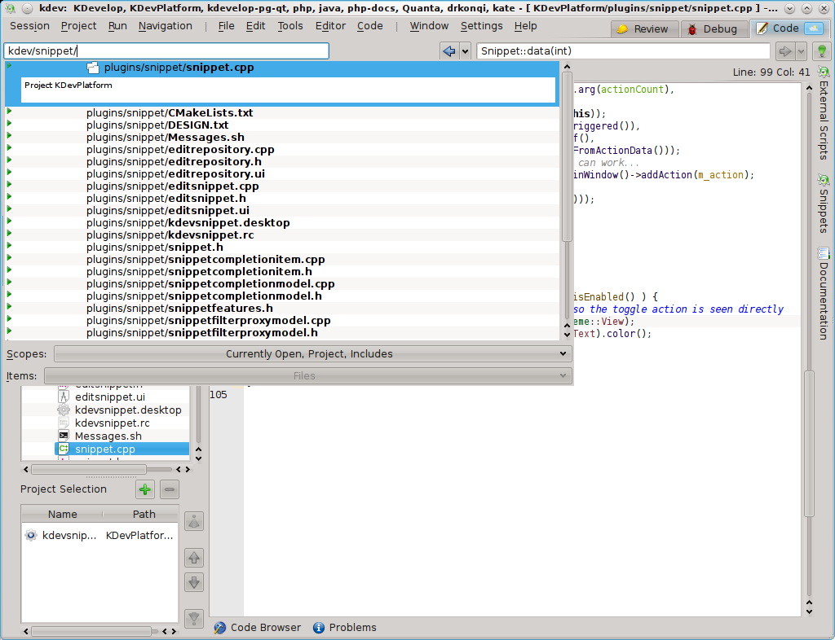835x640 pixels.
Task: Select plugins/snippet/snippetfilterproxymodel.cpp from results
Action: 282,321
